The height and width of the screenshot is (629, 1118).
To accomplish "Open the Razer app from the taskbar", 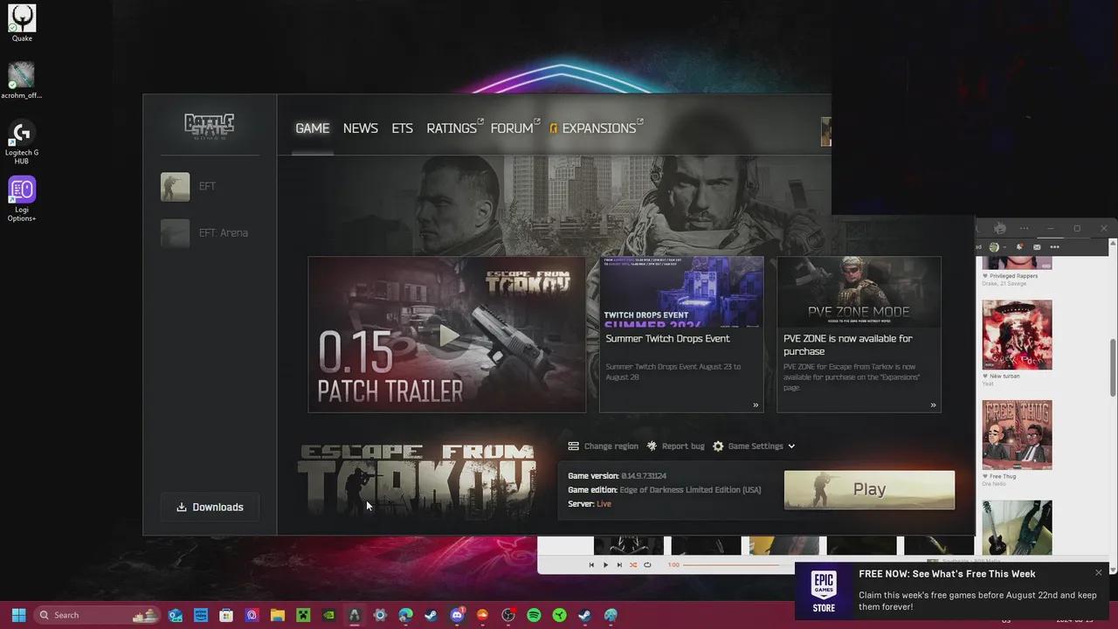I will (559, 615).
